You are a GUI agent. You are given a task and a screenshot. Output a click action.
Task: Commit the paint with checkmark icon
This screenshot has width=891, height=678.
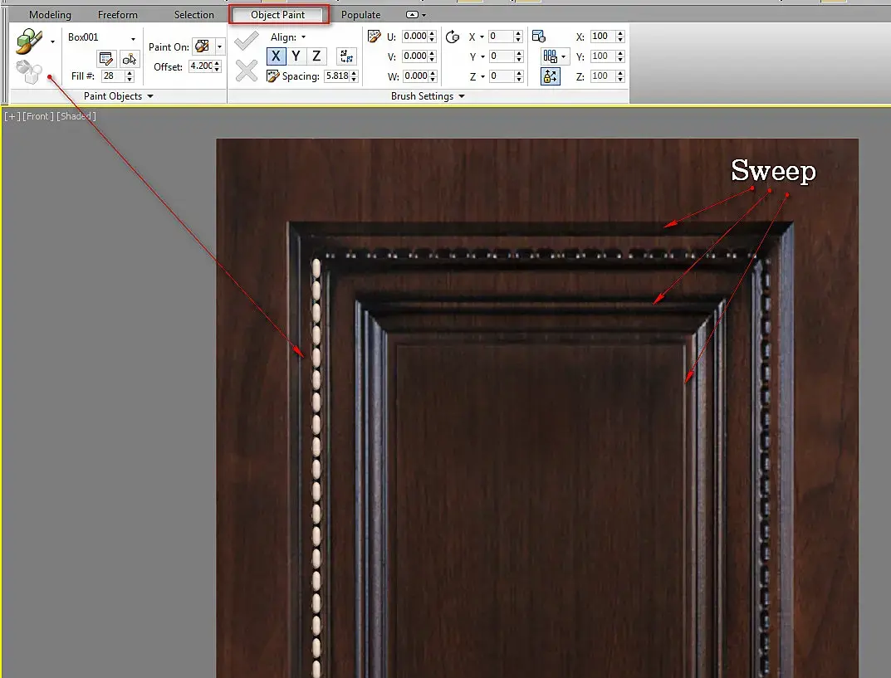(247, 41)
